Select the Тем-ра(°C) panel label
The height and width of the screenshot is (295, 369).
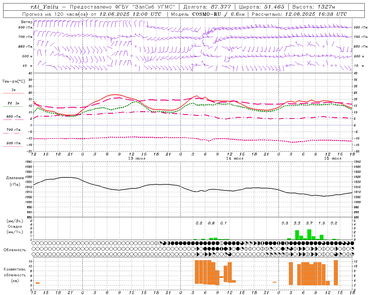coord(14,82)
